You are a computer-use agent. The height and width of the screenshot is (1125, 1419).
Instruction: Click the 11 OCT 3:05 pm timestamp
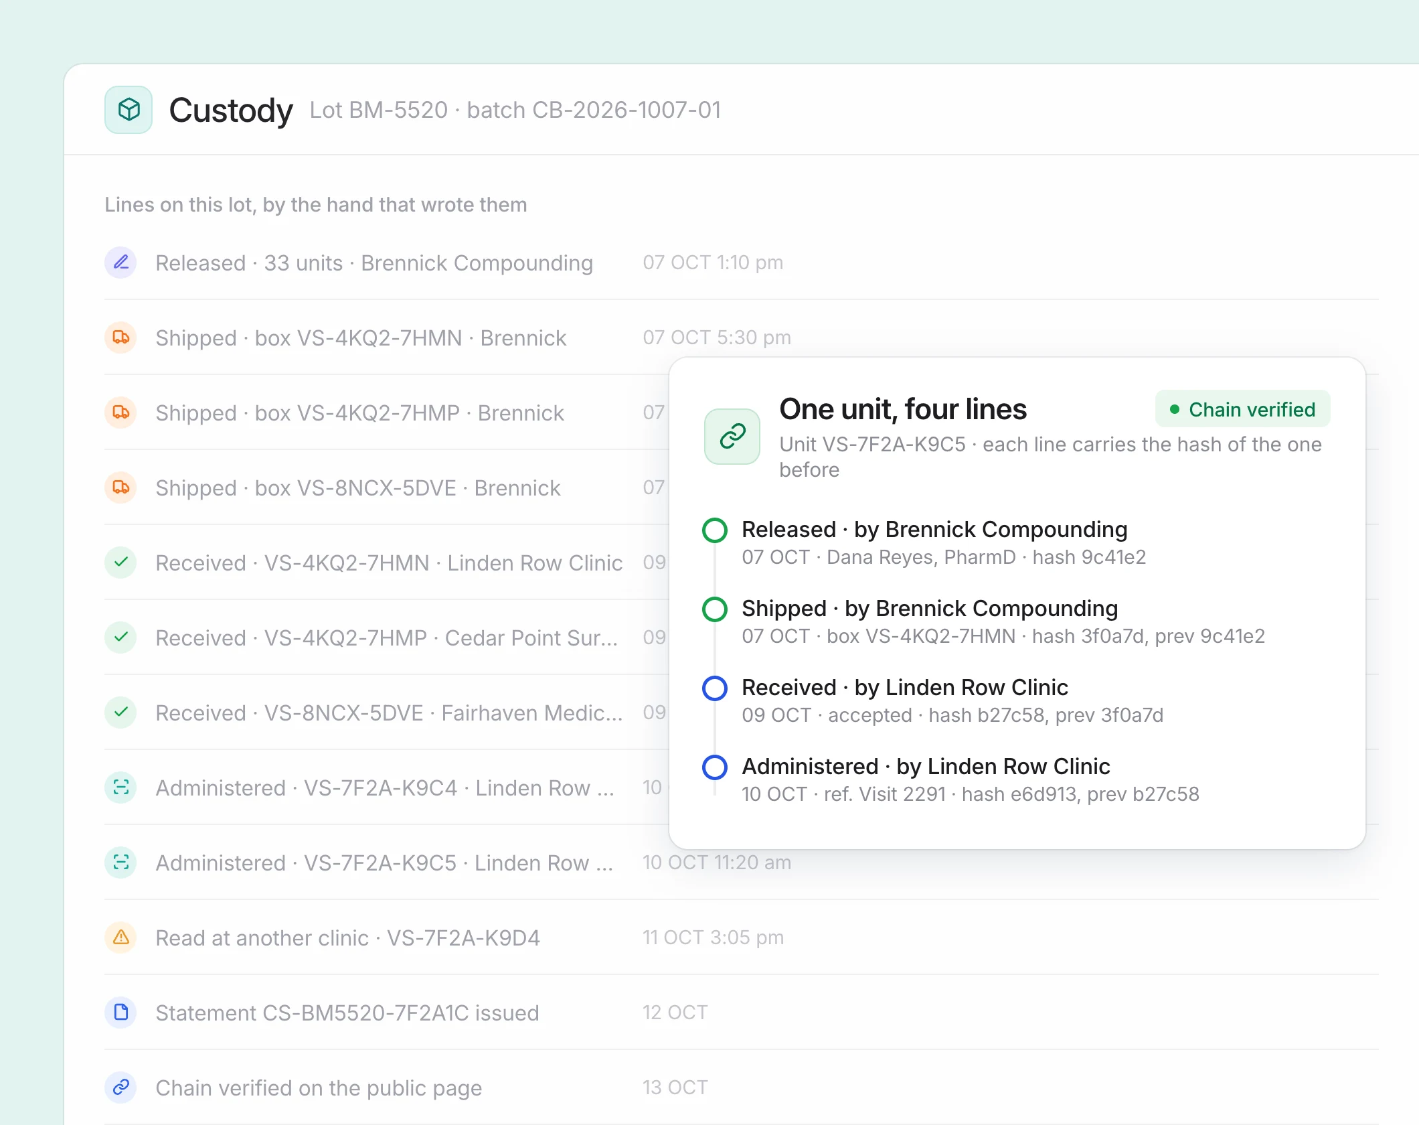click(x=713, y=937)
